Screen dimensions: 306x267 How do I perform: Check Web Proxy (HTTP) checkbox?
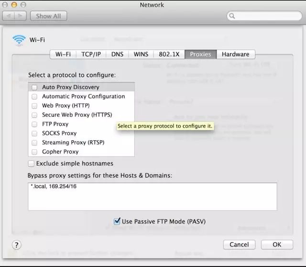pos(34,106)
